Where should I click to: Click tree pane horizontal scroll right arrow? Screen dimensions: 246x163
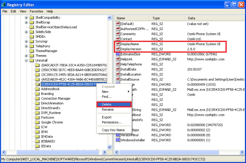104,152
